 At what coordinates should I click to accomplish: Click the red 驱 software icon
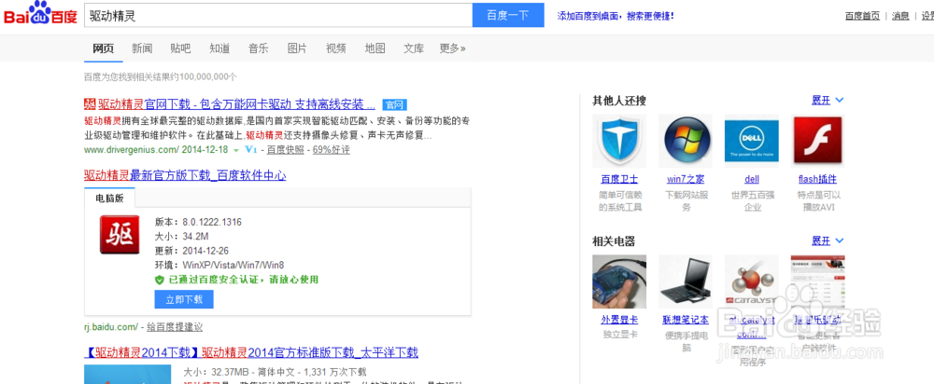pyautogui.click(x=120, y=235)
